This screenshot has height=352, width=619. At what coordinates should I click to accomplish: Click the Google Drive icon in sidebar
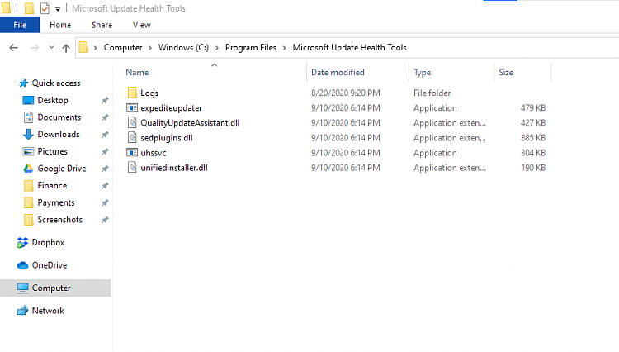(28, 169)
